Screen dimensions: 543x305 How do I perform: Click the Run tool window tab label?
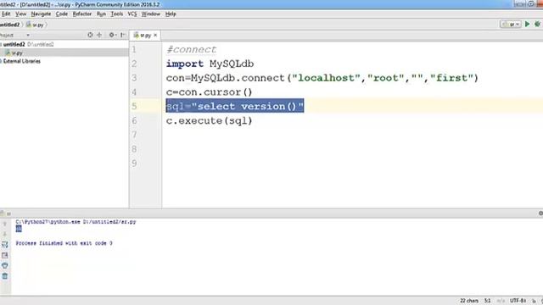pyautogui.click(x=6, y=213)
